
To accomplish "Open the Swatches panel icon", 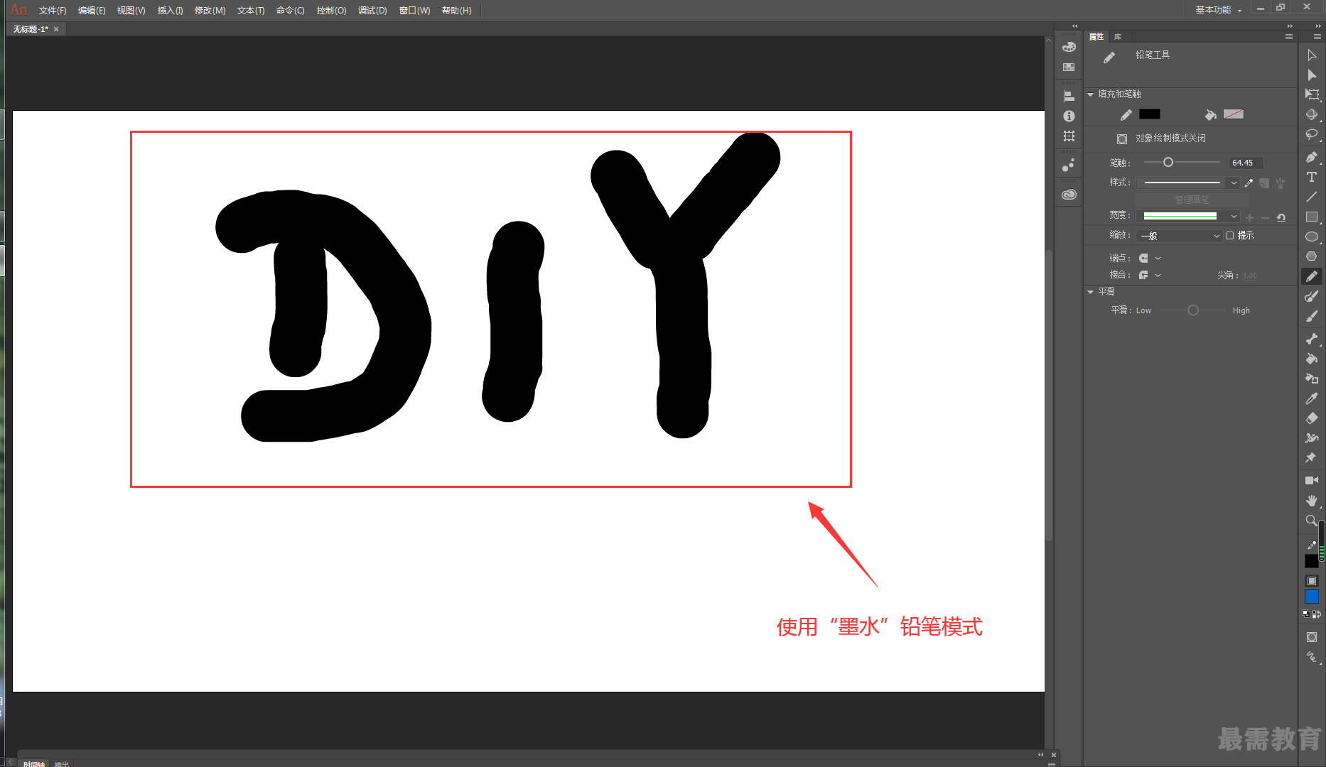I will pyautogui.click(x=1069, y=67).
